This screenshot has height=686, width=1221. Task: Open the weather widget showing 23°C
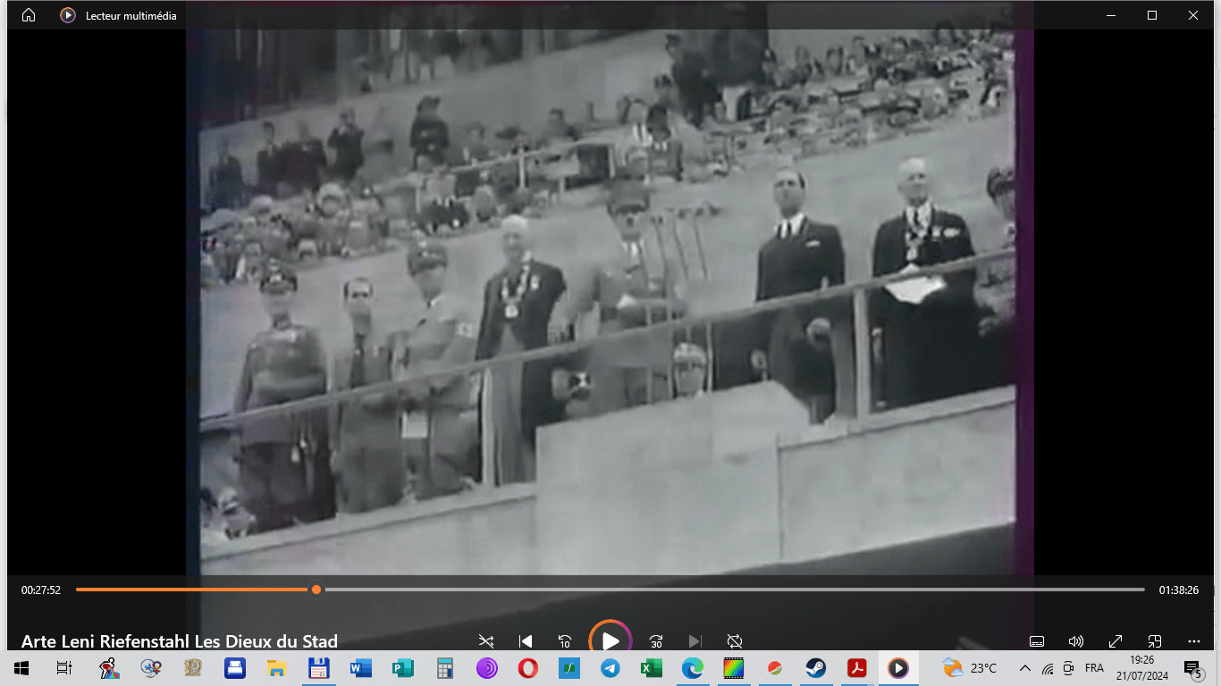pos(970,667)
